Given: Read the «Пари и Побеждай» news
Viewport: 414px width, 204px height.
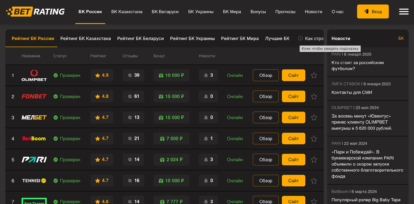Looking at the screenshot, I should pyautogui.click(x=367, y=164).
